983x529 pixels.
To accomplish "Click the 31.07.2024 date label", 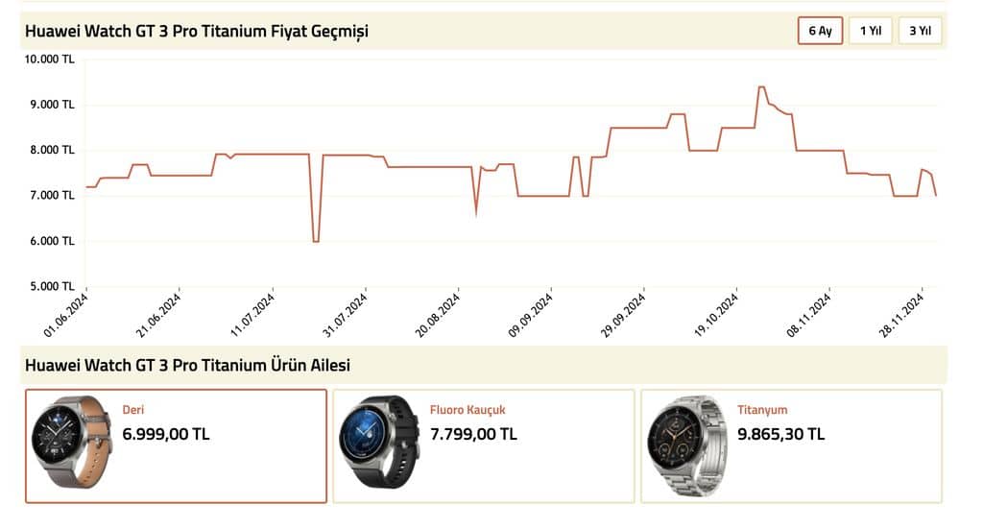I will (345, 315).
